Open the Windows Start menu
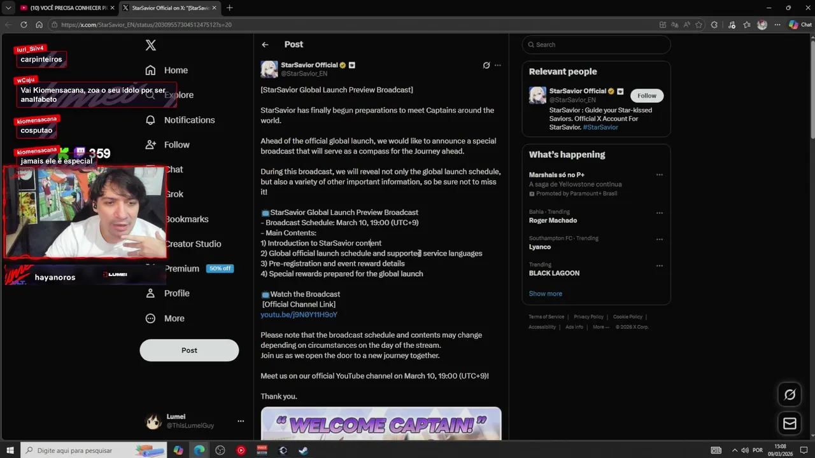Screen dimensions: 815x458 tap(10, 450)
